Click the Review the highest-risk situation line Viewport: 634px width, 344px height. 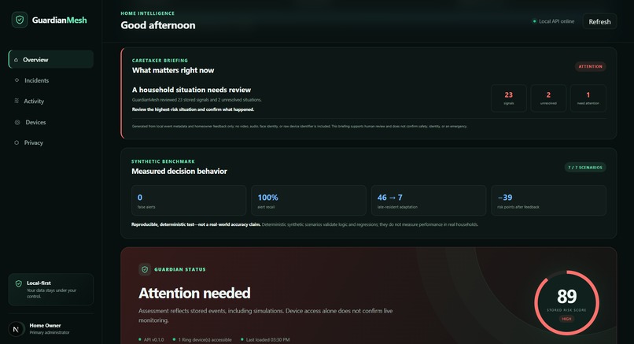click(193, 109)
